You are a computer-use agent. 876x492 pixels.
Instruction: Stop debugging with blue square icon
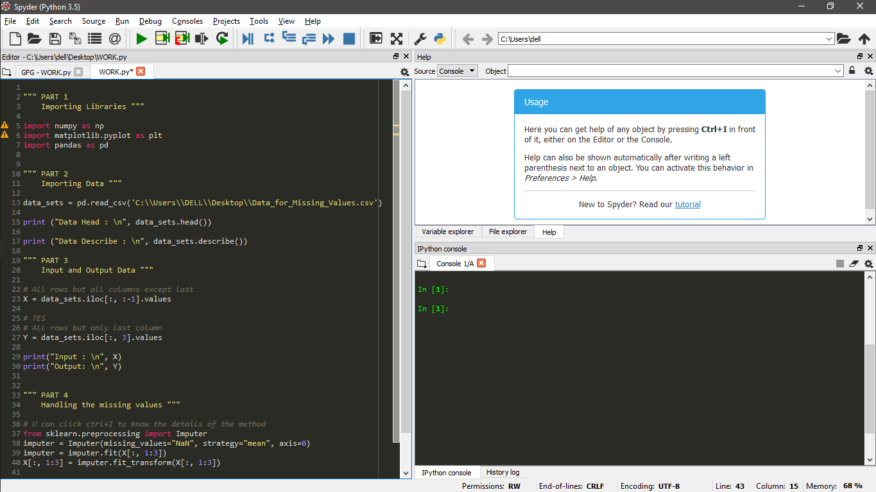(349, 38)
